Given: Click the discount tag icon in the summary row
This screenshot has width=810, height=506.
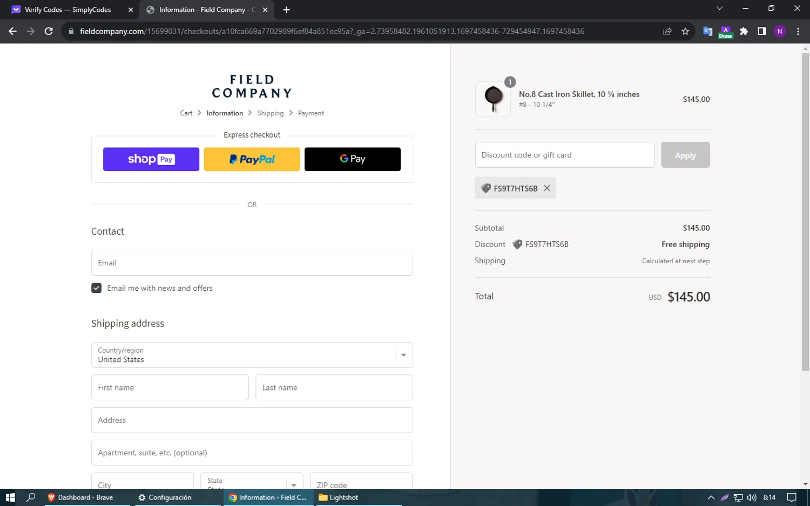Looking at the screenshot, I should coord(517,244).
